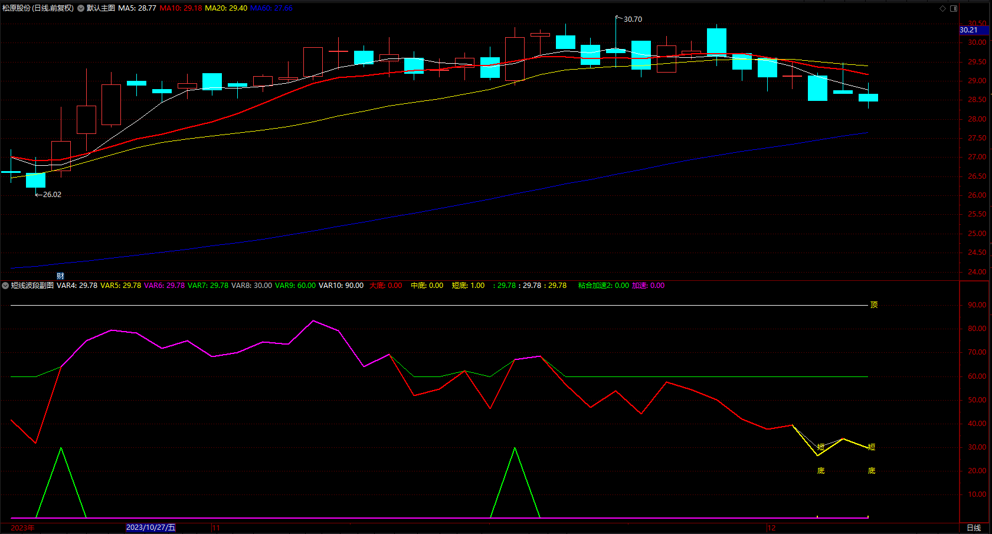Click the VAR5: 29.78 value
The height and width of the screenshot is (534, 992).
click(121, 286)
